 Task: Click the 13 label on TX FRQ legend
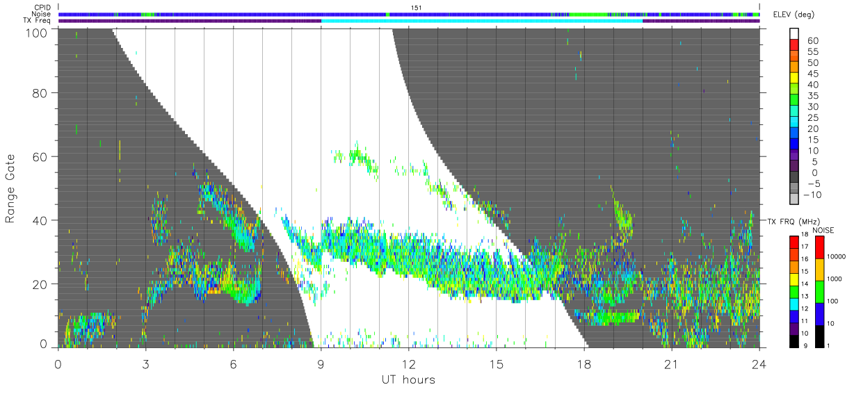coord(804,296)
